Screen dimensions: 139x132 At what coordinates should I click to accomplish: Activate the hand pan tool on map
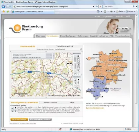click(x=78, y=59)
